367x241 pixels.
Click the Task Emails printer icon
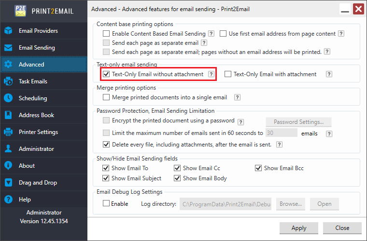coord(8,81)
